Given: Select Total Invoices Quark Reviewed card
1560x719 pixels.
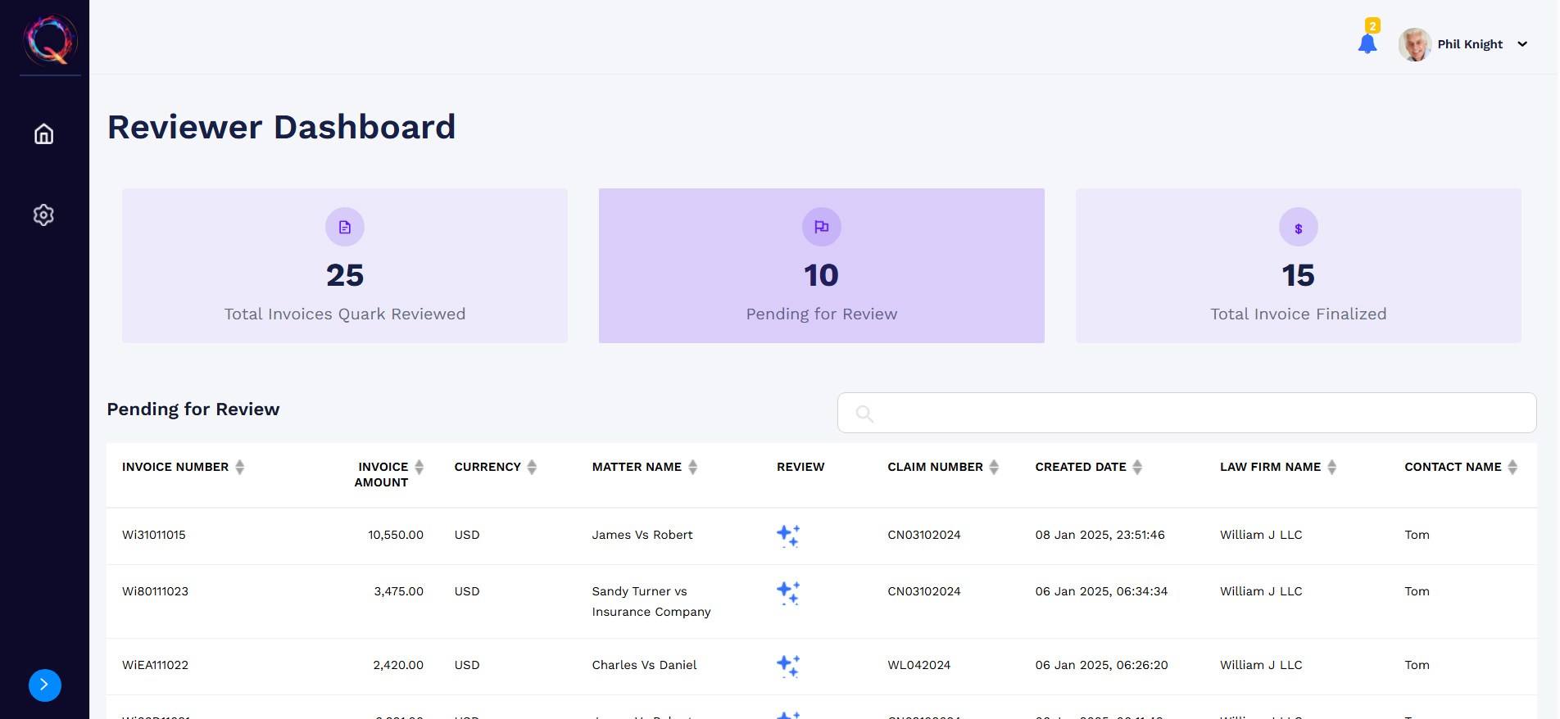Looking at the screenshot, I should (345, 265).
